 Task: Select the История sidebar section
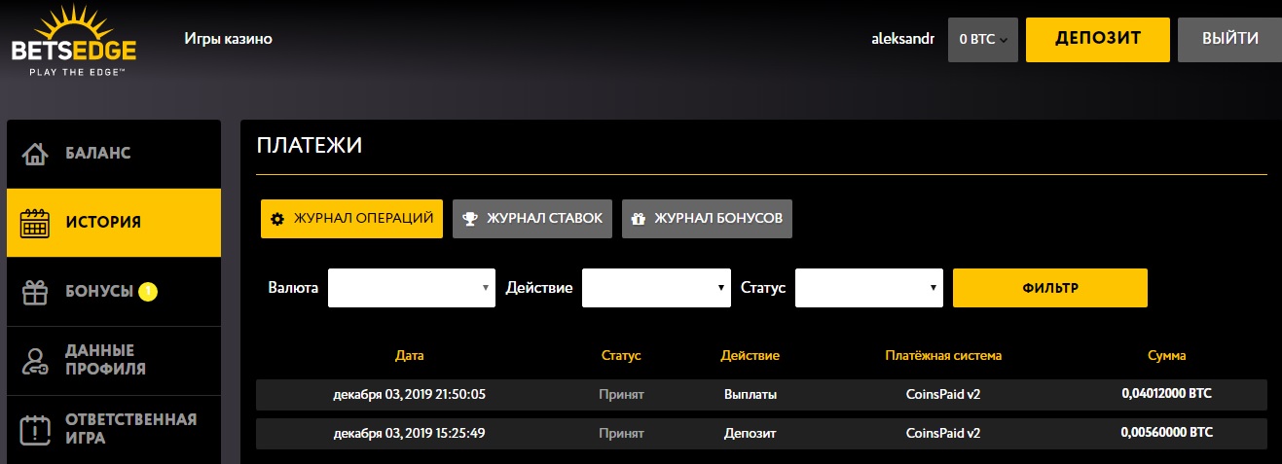click(x=114, y=223)
